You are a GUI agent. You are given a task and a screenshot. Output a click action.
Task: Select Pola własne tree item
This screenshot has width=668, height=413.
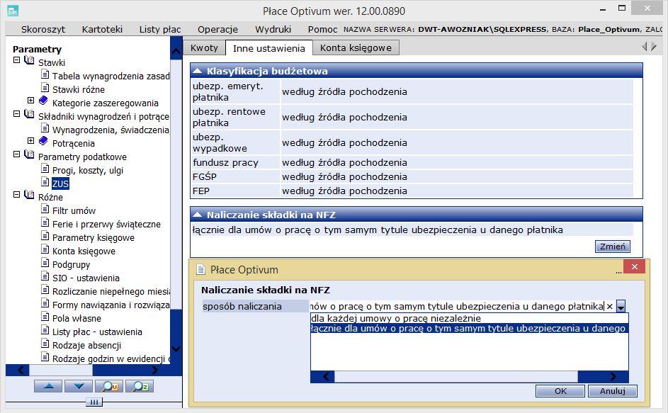pos(77,318)
